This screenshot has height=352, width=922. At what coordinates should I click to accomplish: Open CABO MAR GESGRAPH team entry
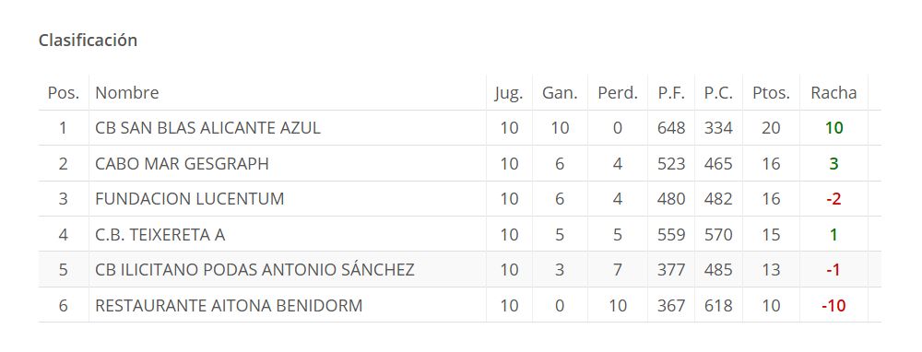pyautogui.click(x=182, y=164)
